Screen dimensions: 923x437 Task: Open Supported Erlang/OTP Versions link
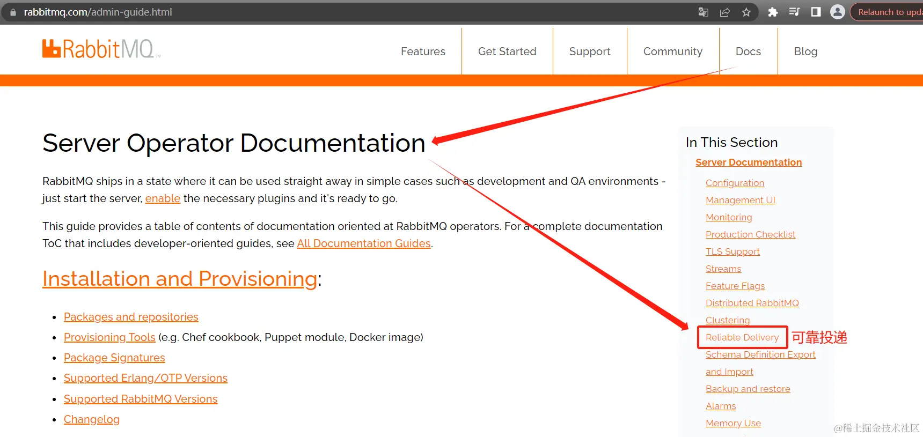click(145, 378)
